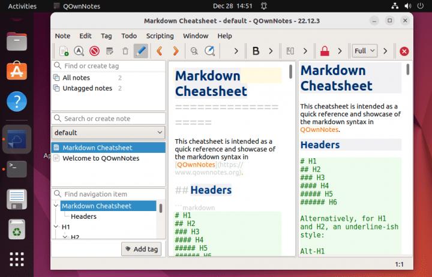The height and width of the screenshot is (277, 432).
Task: Collapse Markdown Cheatsheet in navigation tree
Action: 56,206
